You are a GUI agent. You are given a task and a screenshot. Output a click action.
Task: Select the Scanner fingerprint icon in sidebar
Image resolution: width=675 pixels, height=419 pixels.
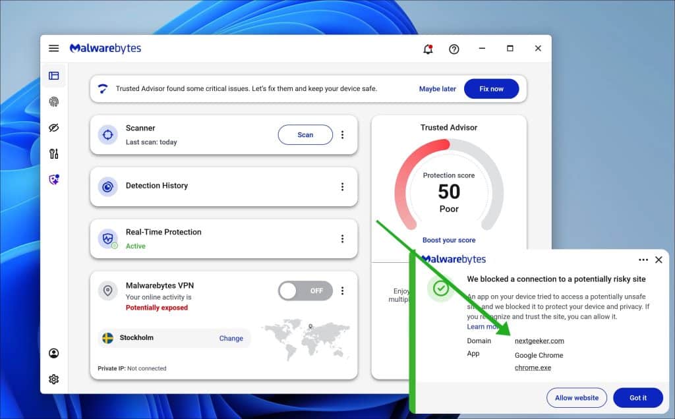[54, 101]
